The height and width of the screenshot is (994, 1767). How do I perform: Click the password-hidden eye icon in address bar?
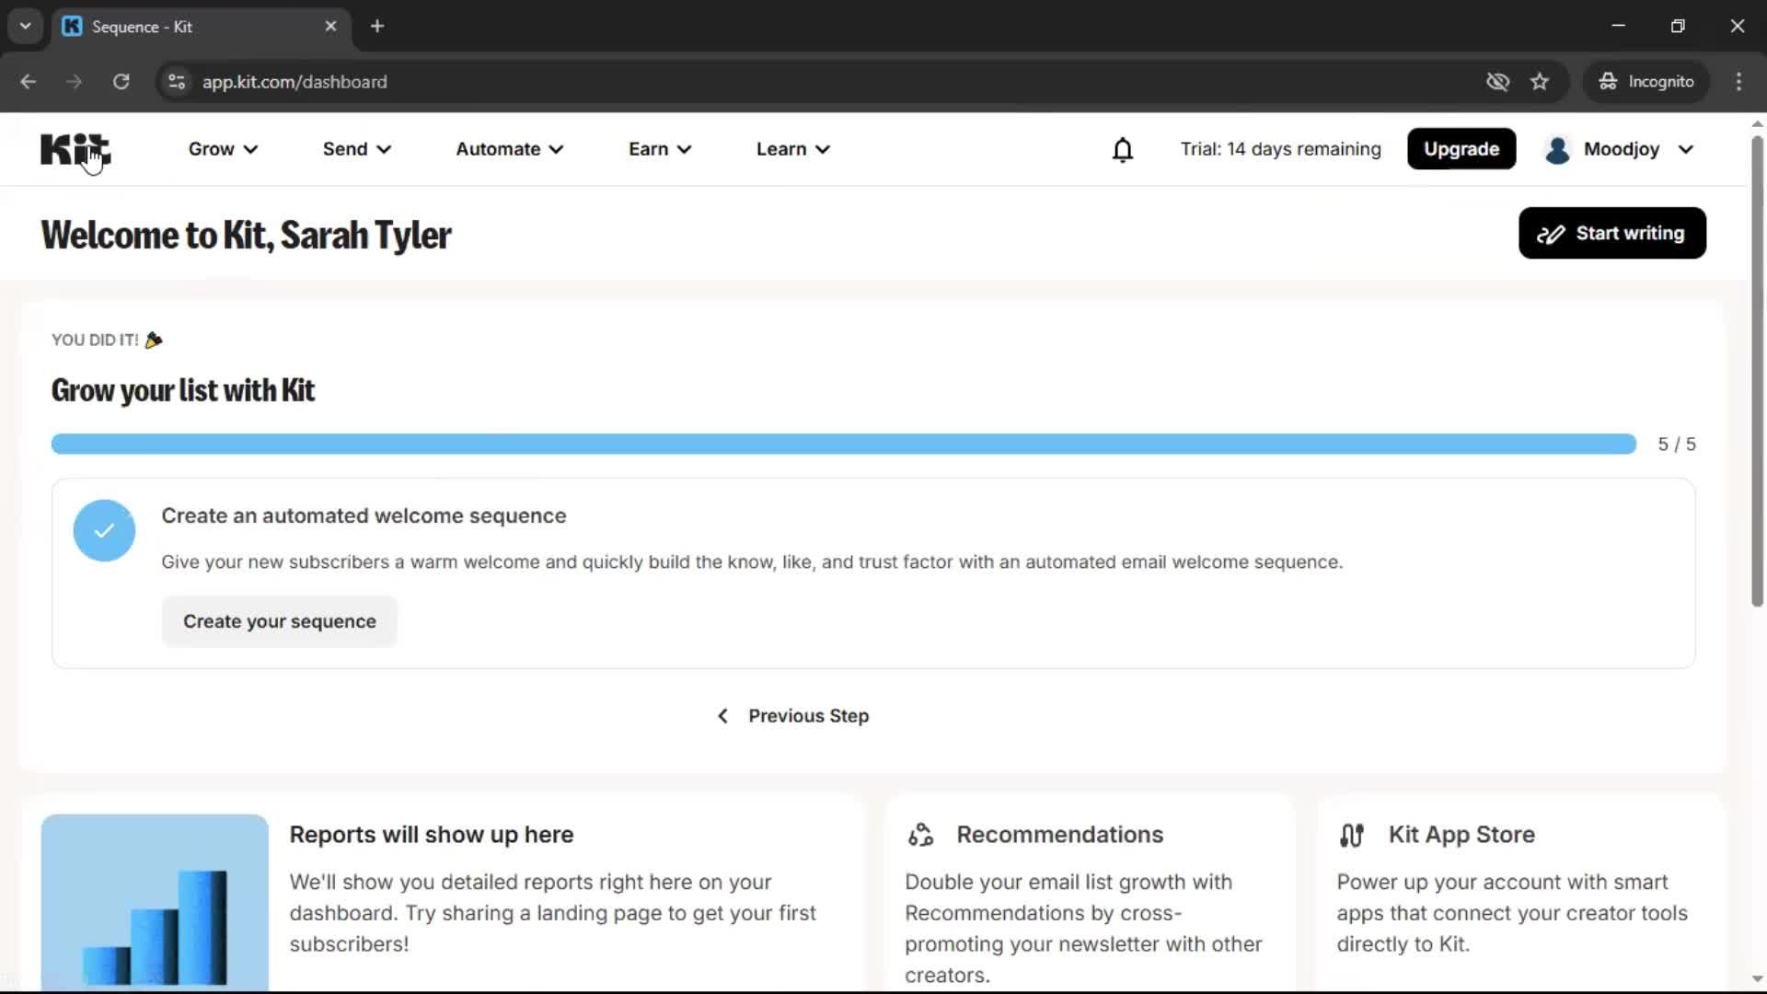pos(1498,81)
